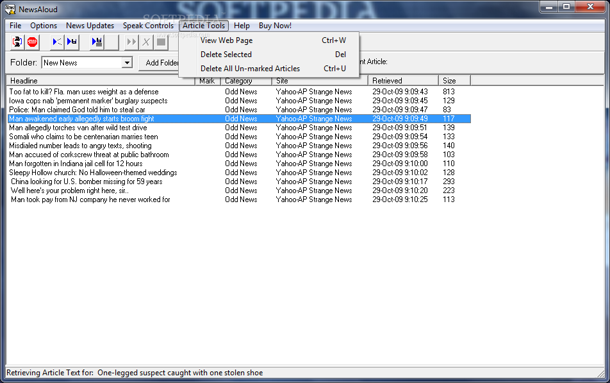The width and height of the screenshot is (610, 383).
Task: Open the Speak Controls menu
Action: coord(148,25)
